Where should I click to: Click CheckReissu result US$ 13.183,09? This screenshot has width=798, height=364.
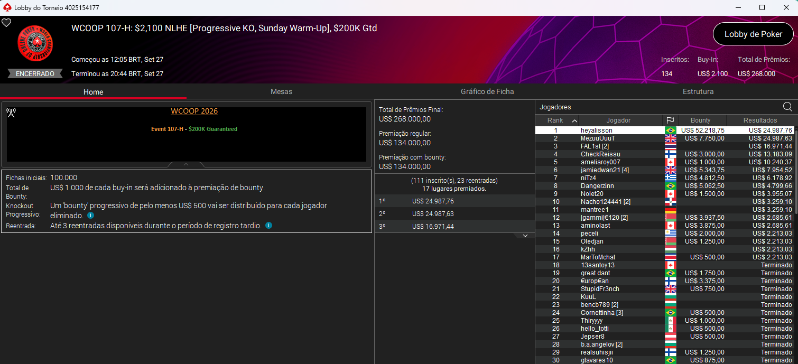771,154
